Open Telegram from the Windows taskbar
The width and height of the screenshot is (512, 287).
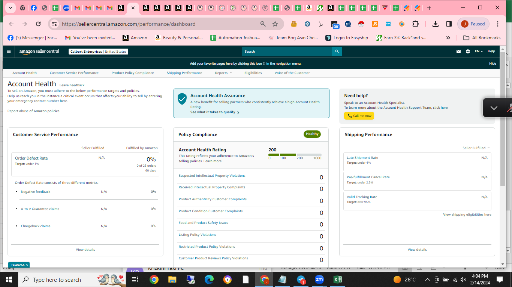click(x=301, y=280)
